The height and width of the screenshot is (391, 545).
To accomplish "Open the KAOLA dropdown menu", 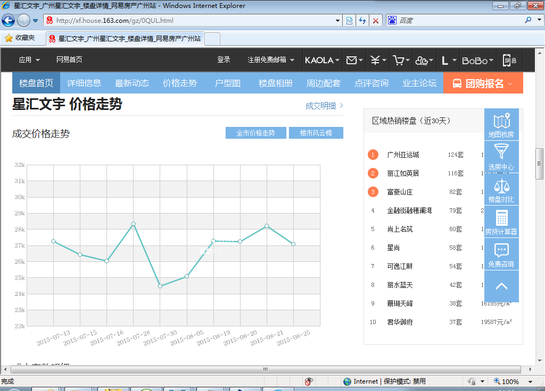I will coord(322,60).
